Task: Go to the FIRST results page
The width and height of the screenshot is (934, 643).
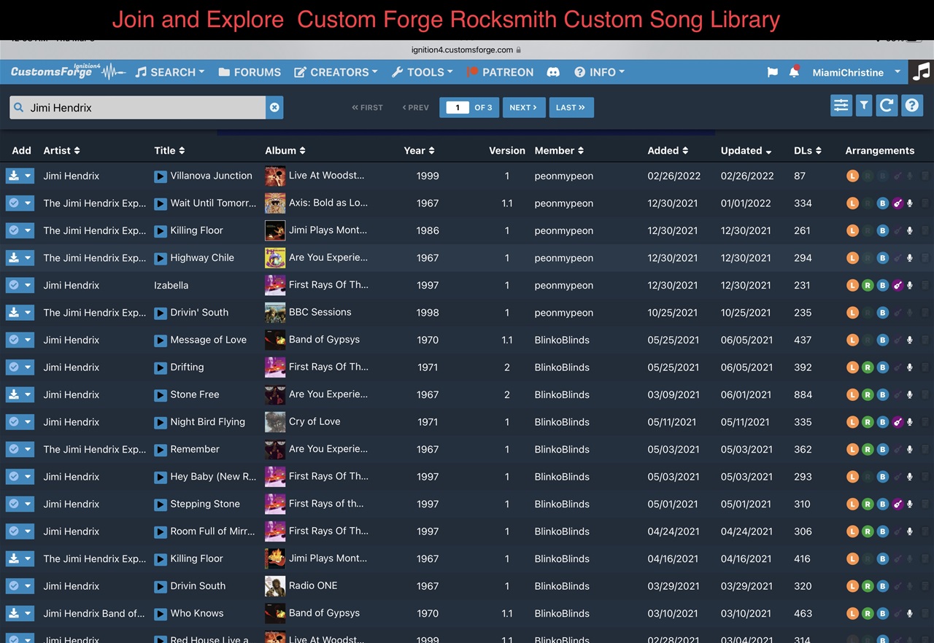Action: tap(367, 107)
